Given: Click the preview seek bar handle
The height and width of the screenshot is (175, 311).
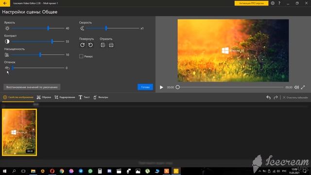Looking at the screenshot, I should pyautogui.click(x=178, y=87).
